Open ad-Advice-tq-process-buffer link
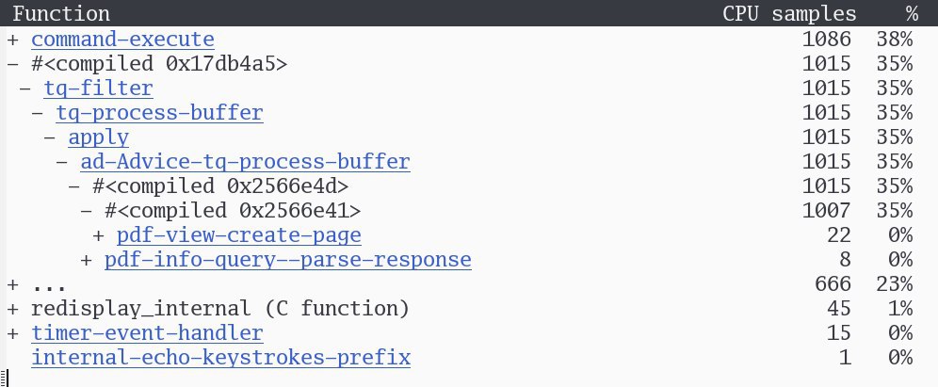This screenshot has width=938, height=387. tap(245, 162)
